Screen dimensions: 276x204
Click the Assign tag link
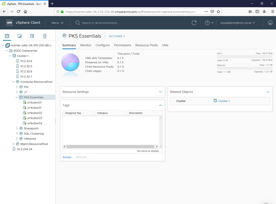coord(67,157)
